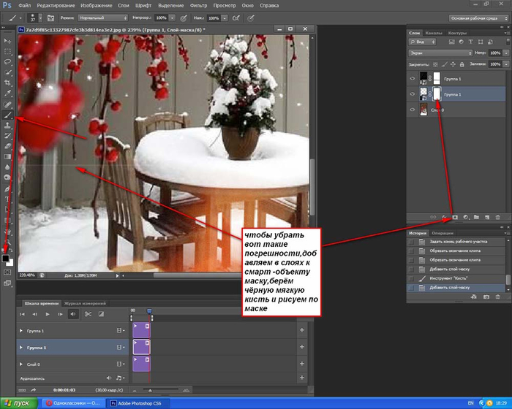The height and width of the screenshot is (409, 512).
Task: Expand the Слой 0 track in timeline
Action: point(21,364)
